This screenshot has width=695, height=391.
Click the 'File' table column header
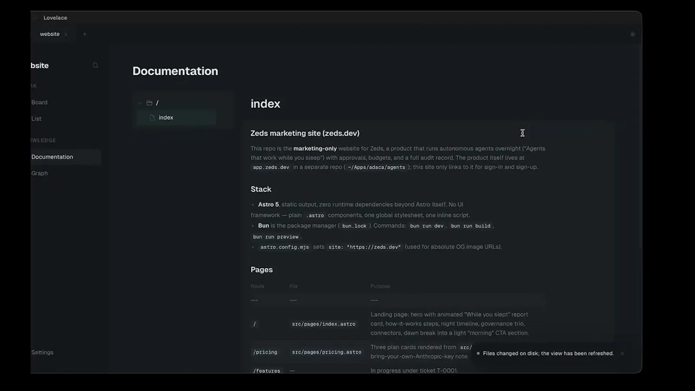294,286
